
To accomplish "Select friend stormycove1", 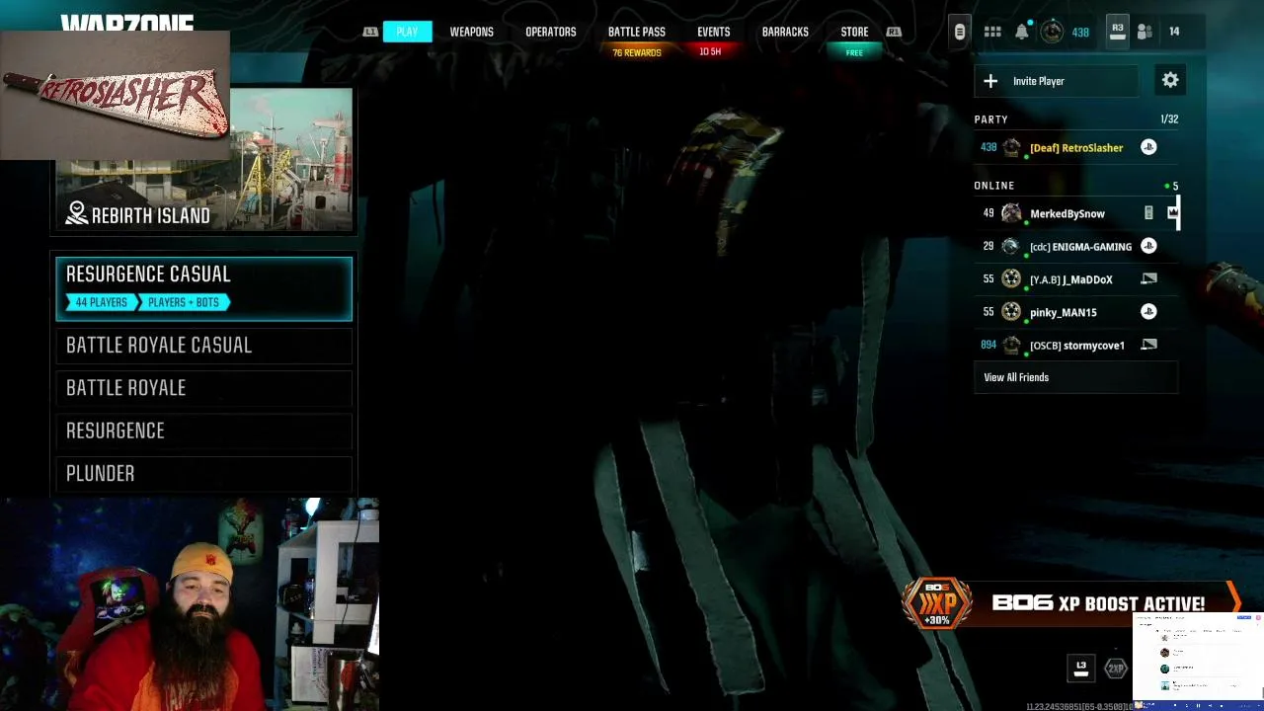I will [x=1075, y=345].
